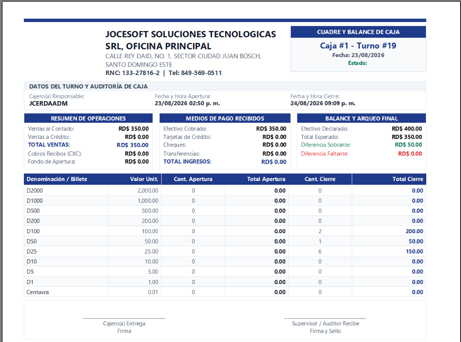Click the Cobros Recibos (CXC) label

coord(54,154)
